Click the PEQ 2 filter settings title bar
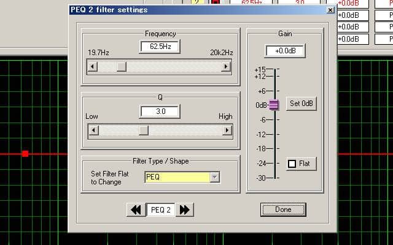 [x=203, y=10]
